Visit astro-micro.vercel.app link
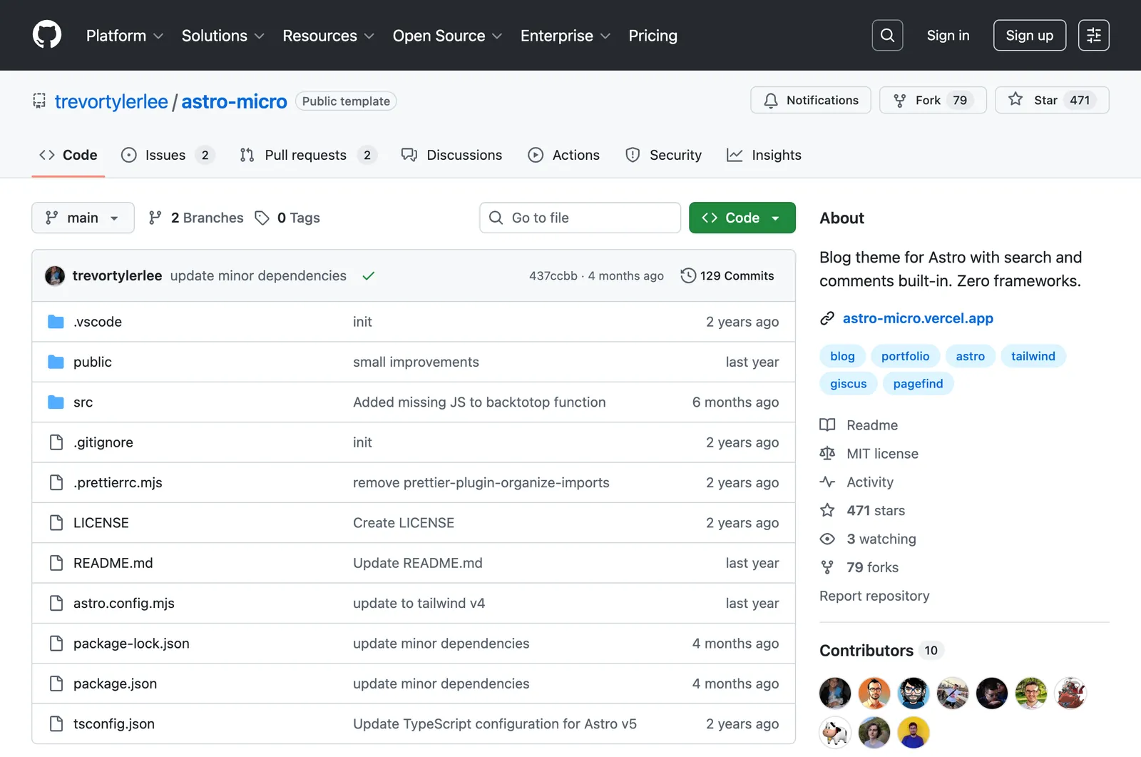The height and width of the screenshot is (757, 1141). (x=918, y=318)
